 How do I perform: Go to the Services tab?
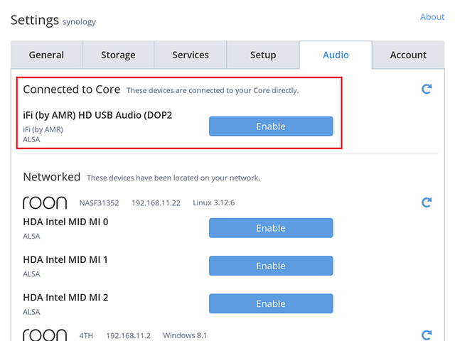point(191,55)
